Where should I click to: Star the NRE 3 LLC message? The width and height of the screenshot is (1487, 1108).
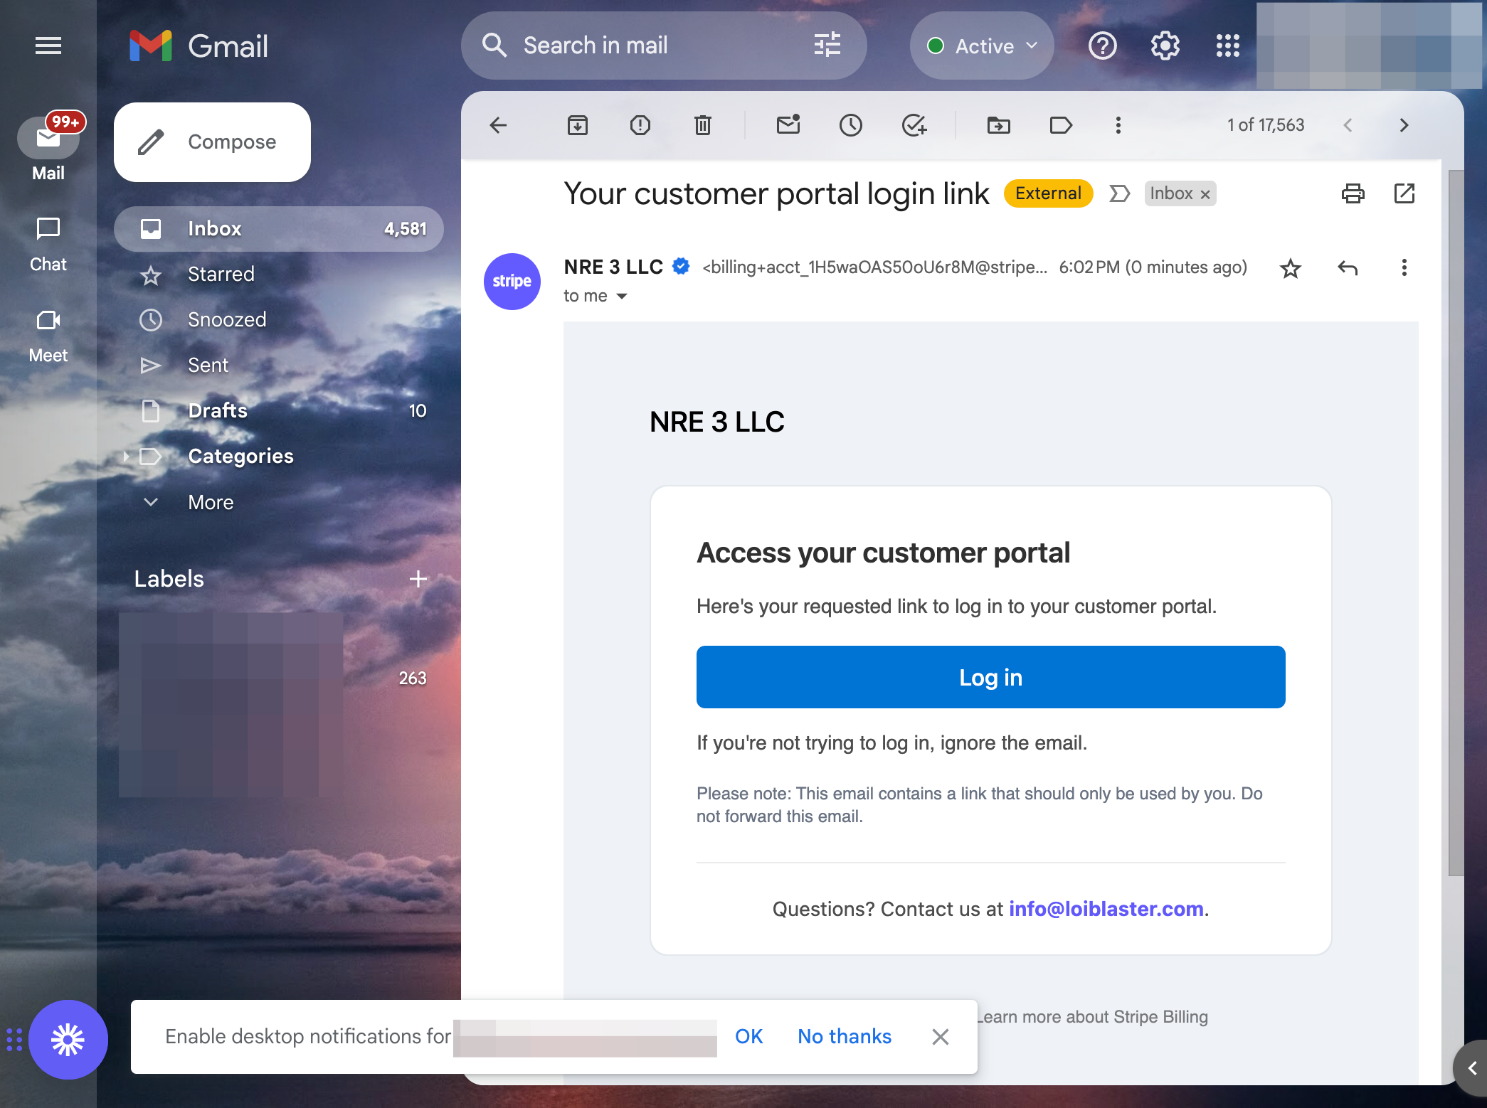click(1291, 268)
